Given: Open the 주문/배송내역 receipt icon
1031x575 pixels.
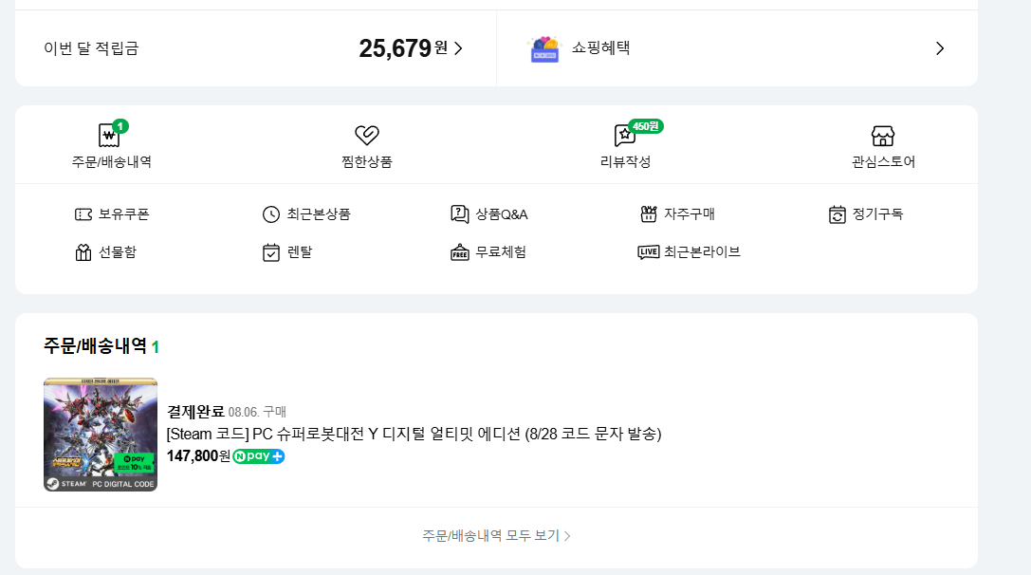Looking at the screenshot, I should point(110,136).
